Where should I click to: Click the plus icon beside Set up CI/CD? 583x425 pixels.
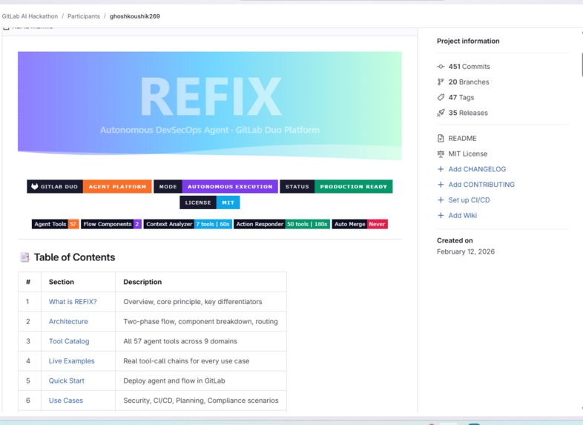441,200
